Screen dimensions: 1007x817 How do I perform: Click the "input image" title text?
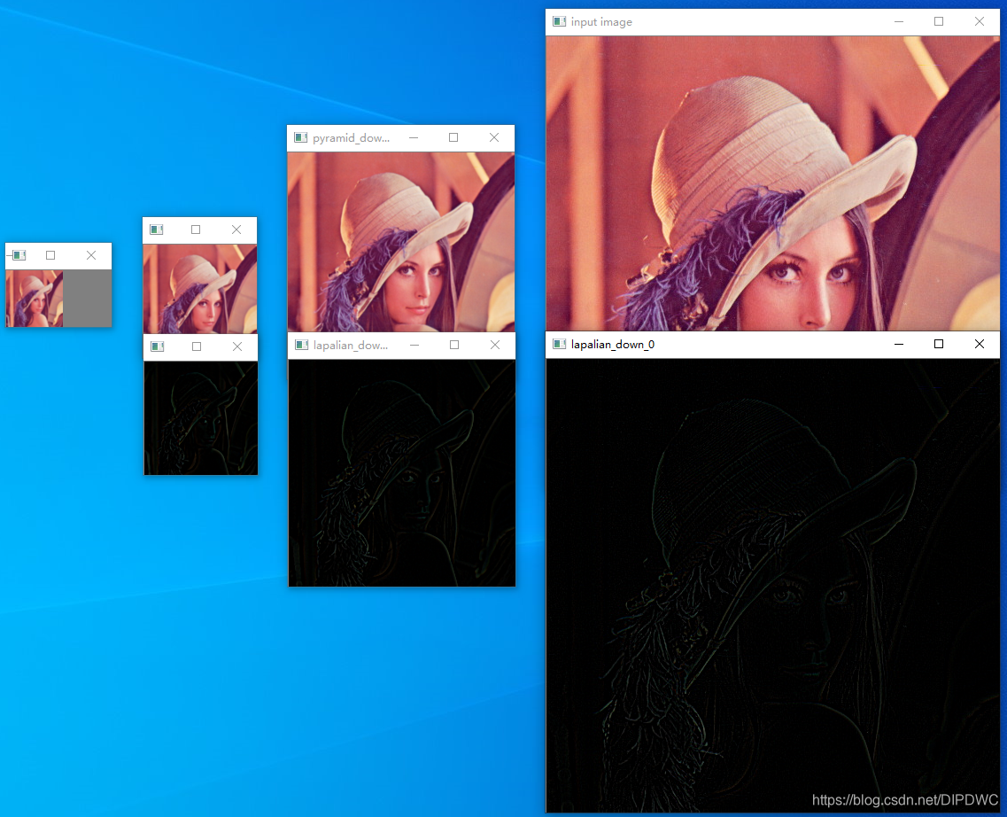pyautogui.click(x=601, y=22)
